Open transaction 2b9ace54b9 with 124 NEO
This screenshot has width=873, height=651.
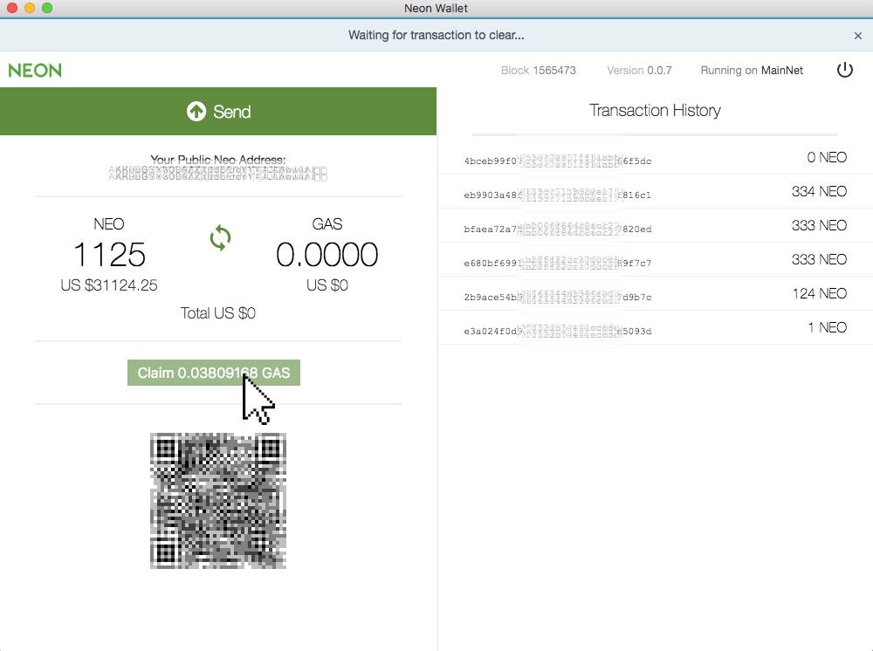click(x=655, y=294)
